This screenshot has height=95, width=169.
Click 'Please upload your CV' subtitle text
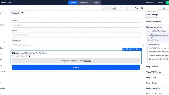[x=20, y=56]
